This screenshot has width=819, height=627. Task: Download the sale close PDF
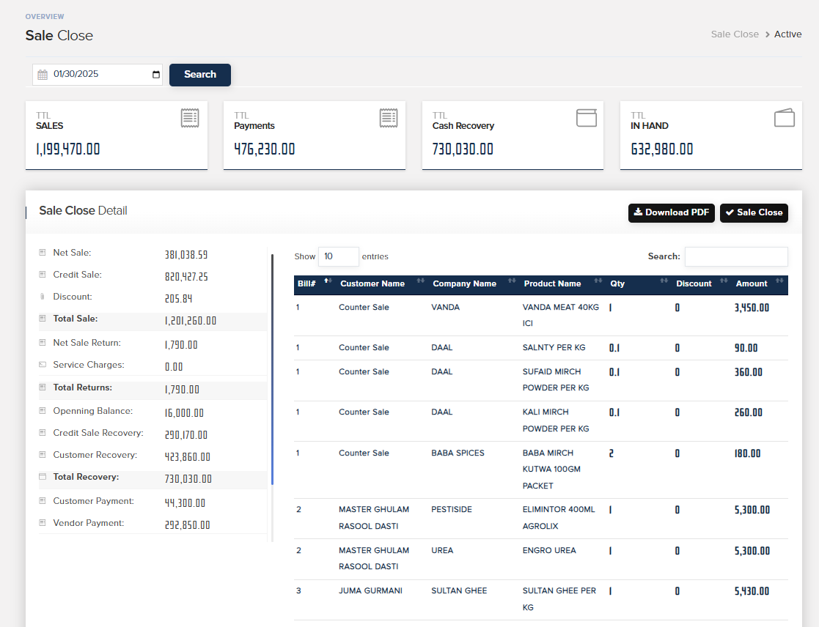tap(671, 213)
